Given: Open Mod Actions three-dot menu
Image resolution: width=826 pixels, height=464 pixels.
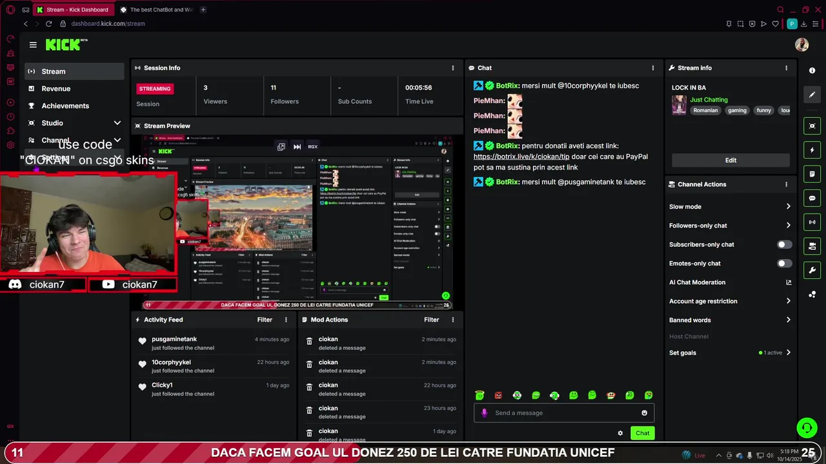Looking at the screenshot, I should point(452,320).
